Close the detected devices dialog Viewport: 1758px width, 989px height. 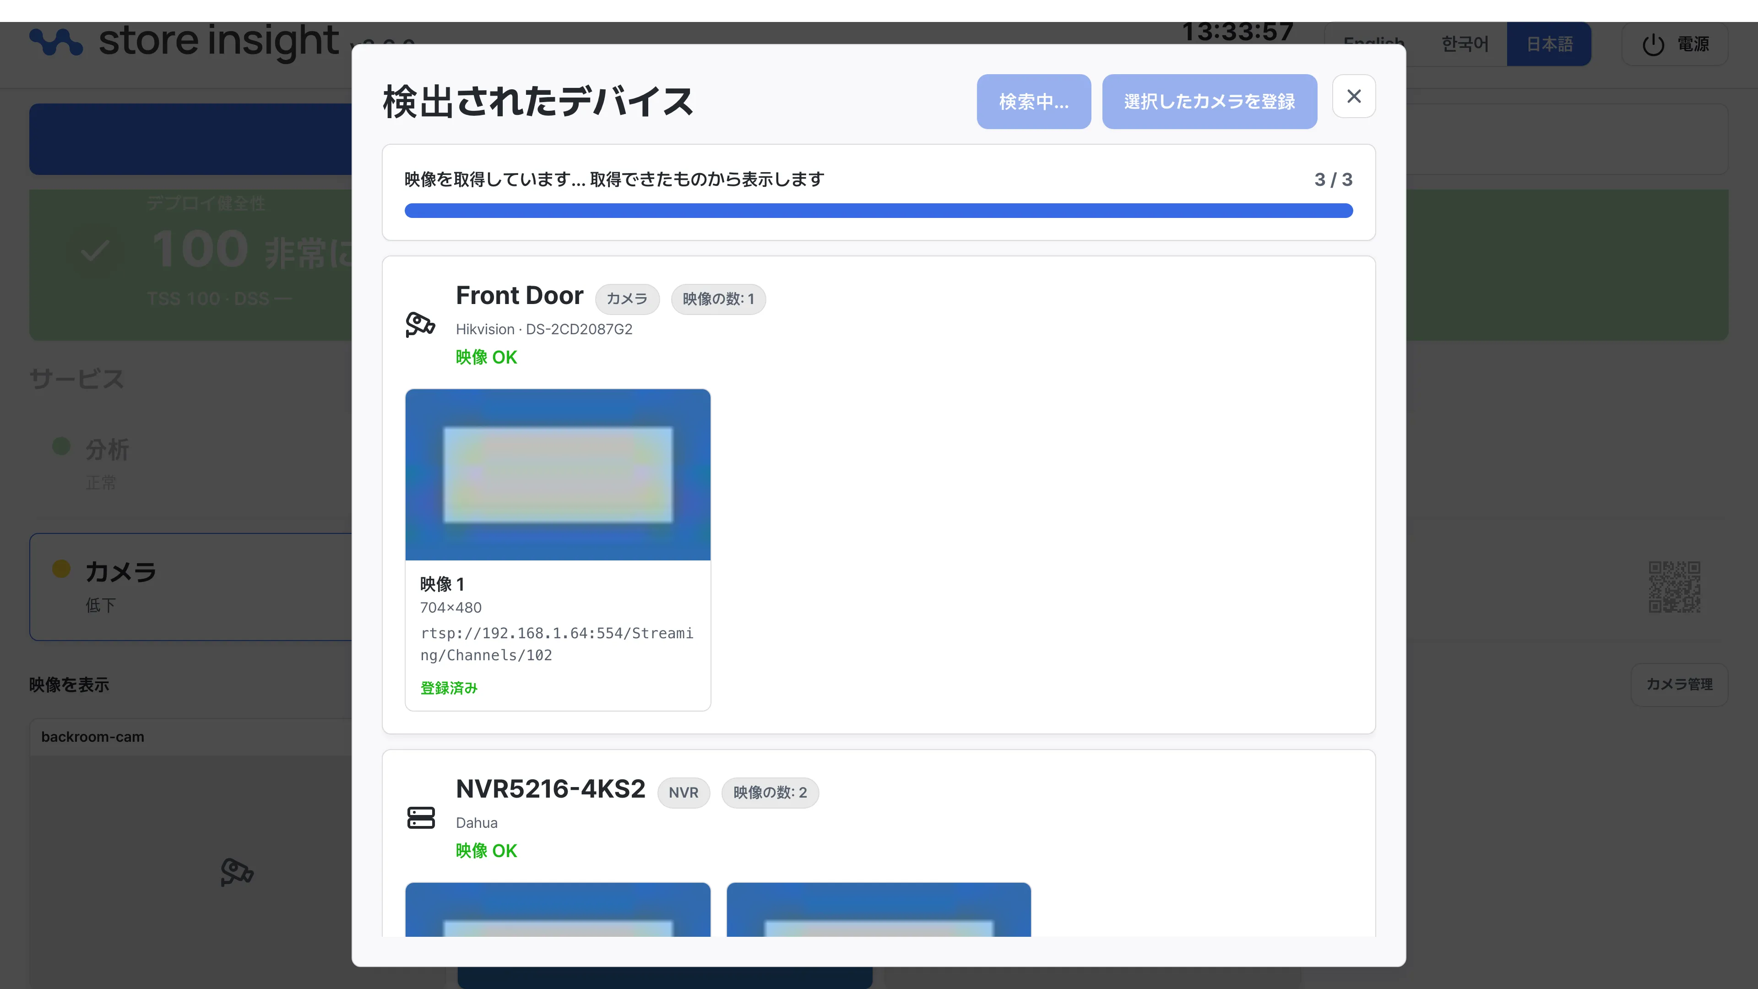[x=1353, y=96]
